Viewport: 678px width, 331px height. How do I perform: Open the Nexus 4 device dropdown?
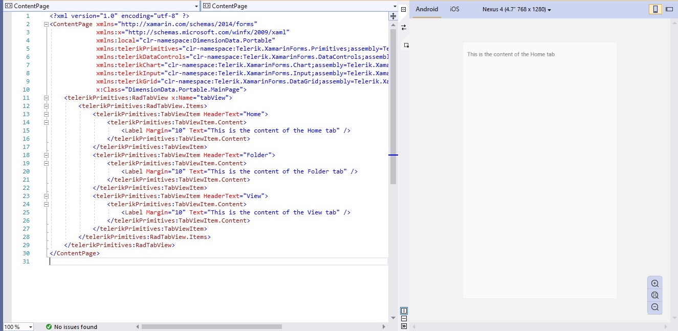(x=517, y=9)
